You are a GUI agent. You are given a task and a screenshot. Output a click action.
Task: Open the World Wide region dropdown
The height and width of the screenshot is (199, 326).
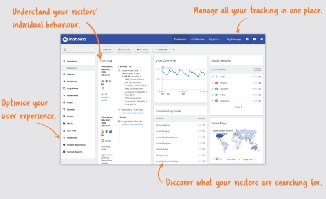233,159
